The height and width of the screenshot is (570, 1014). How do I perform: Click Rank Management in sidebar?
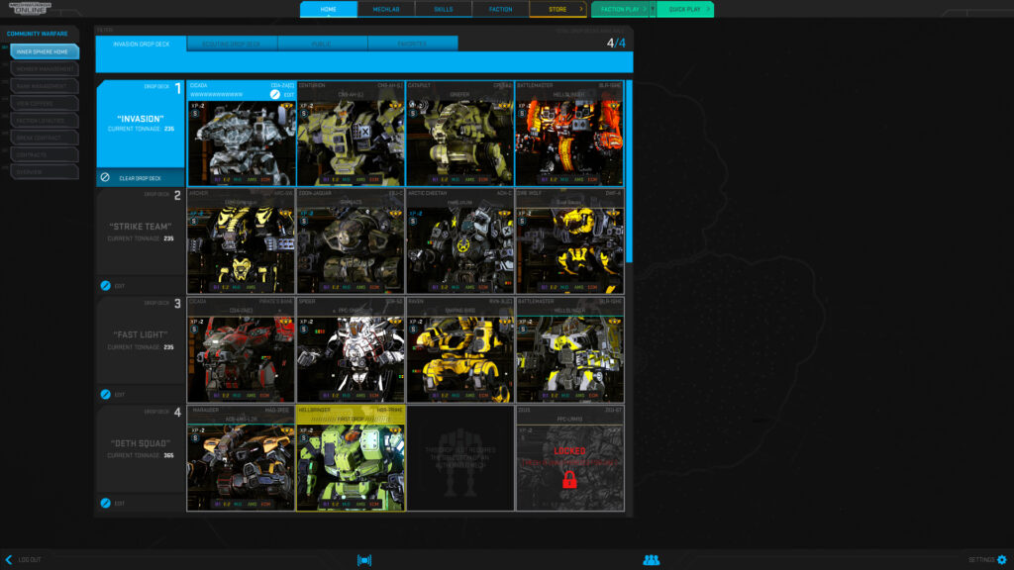[45, 86]
